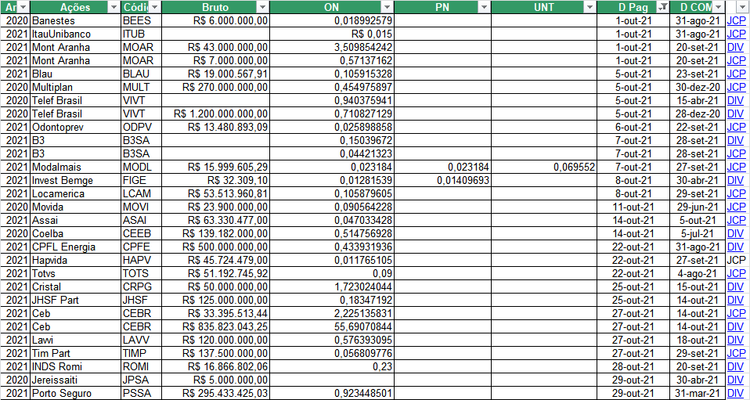The height and width of the screenshot is (400, 750).
Task: Select the Bruto value R$ 835.823.043,25
Action: (x=216, y=326)
